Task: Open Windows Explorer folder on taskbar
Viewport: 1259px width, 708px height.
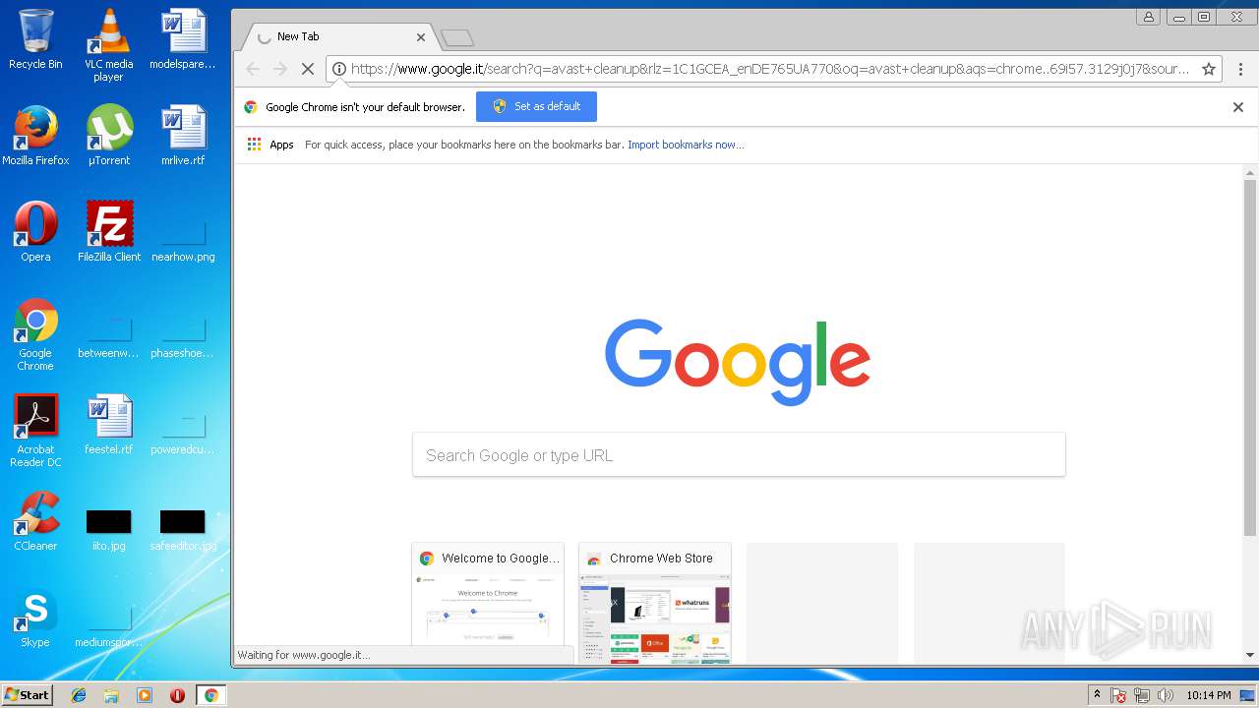Action: (x=111, y=695)
